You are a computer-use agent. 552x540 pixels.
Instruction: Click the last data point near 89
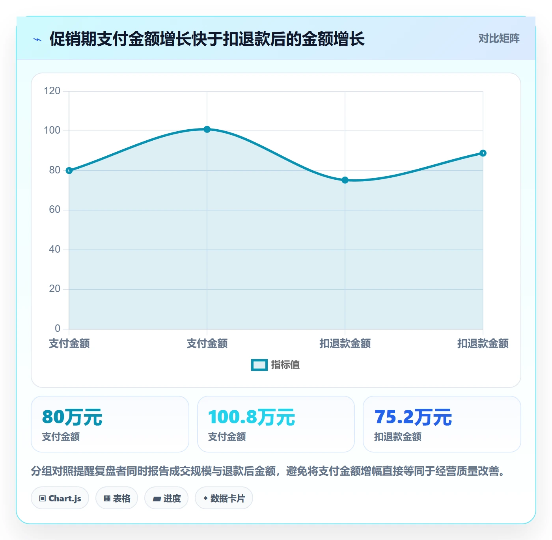[483, 153]
